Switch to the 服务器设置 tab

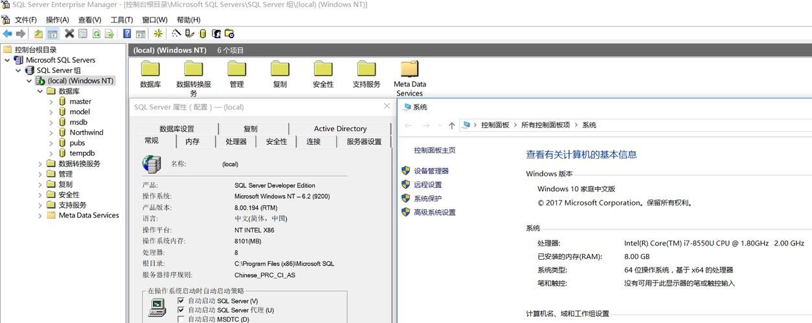point(364,141)
